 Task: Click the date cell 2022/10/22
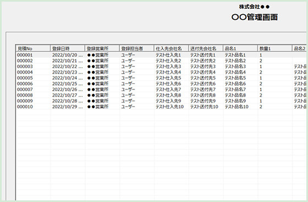[67, 66]
